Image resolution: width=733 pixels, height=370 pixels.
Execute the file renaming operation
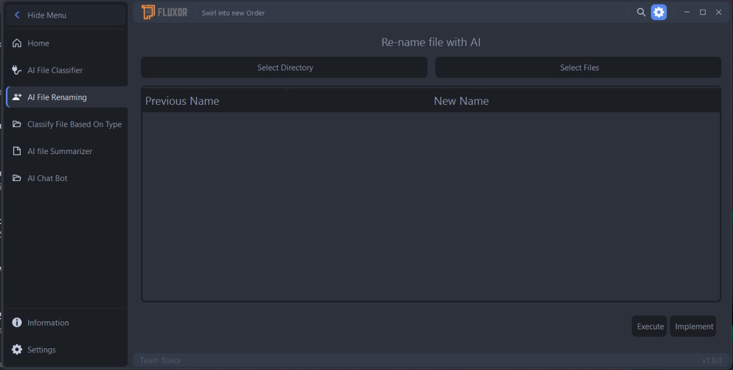click(x=650, y=326)
